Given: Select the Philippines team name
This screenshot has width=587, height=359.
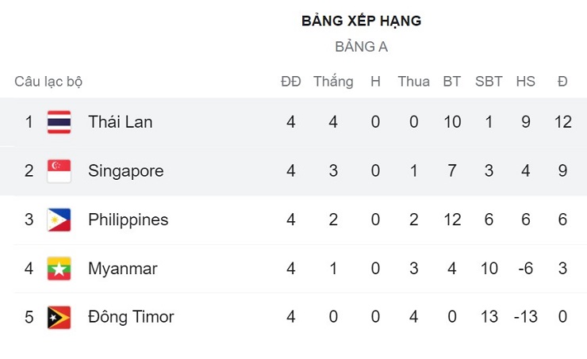Looking at the screenshot, I should pyautogui.click(x=129, y=220).
